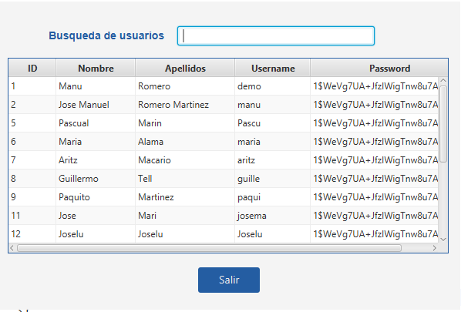
Task: Click the password hash in Guillermo's row
Action: coord(375,179)
